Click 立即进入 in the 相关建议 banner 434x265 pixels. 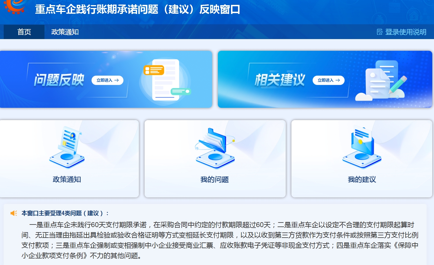328,80
